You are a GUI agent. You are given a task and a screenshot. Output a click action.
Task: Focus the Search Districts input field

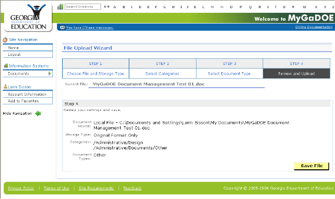(83, 7)
